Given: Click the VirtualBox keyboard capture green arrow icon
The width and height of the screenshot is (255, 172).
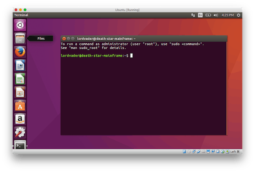Looking at the screenshot, I should pos(228,152).
